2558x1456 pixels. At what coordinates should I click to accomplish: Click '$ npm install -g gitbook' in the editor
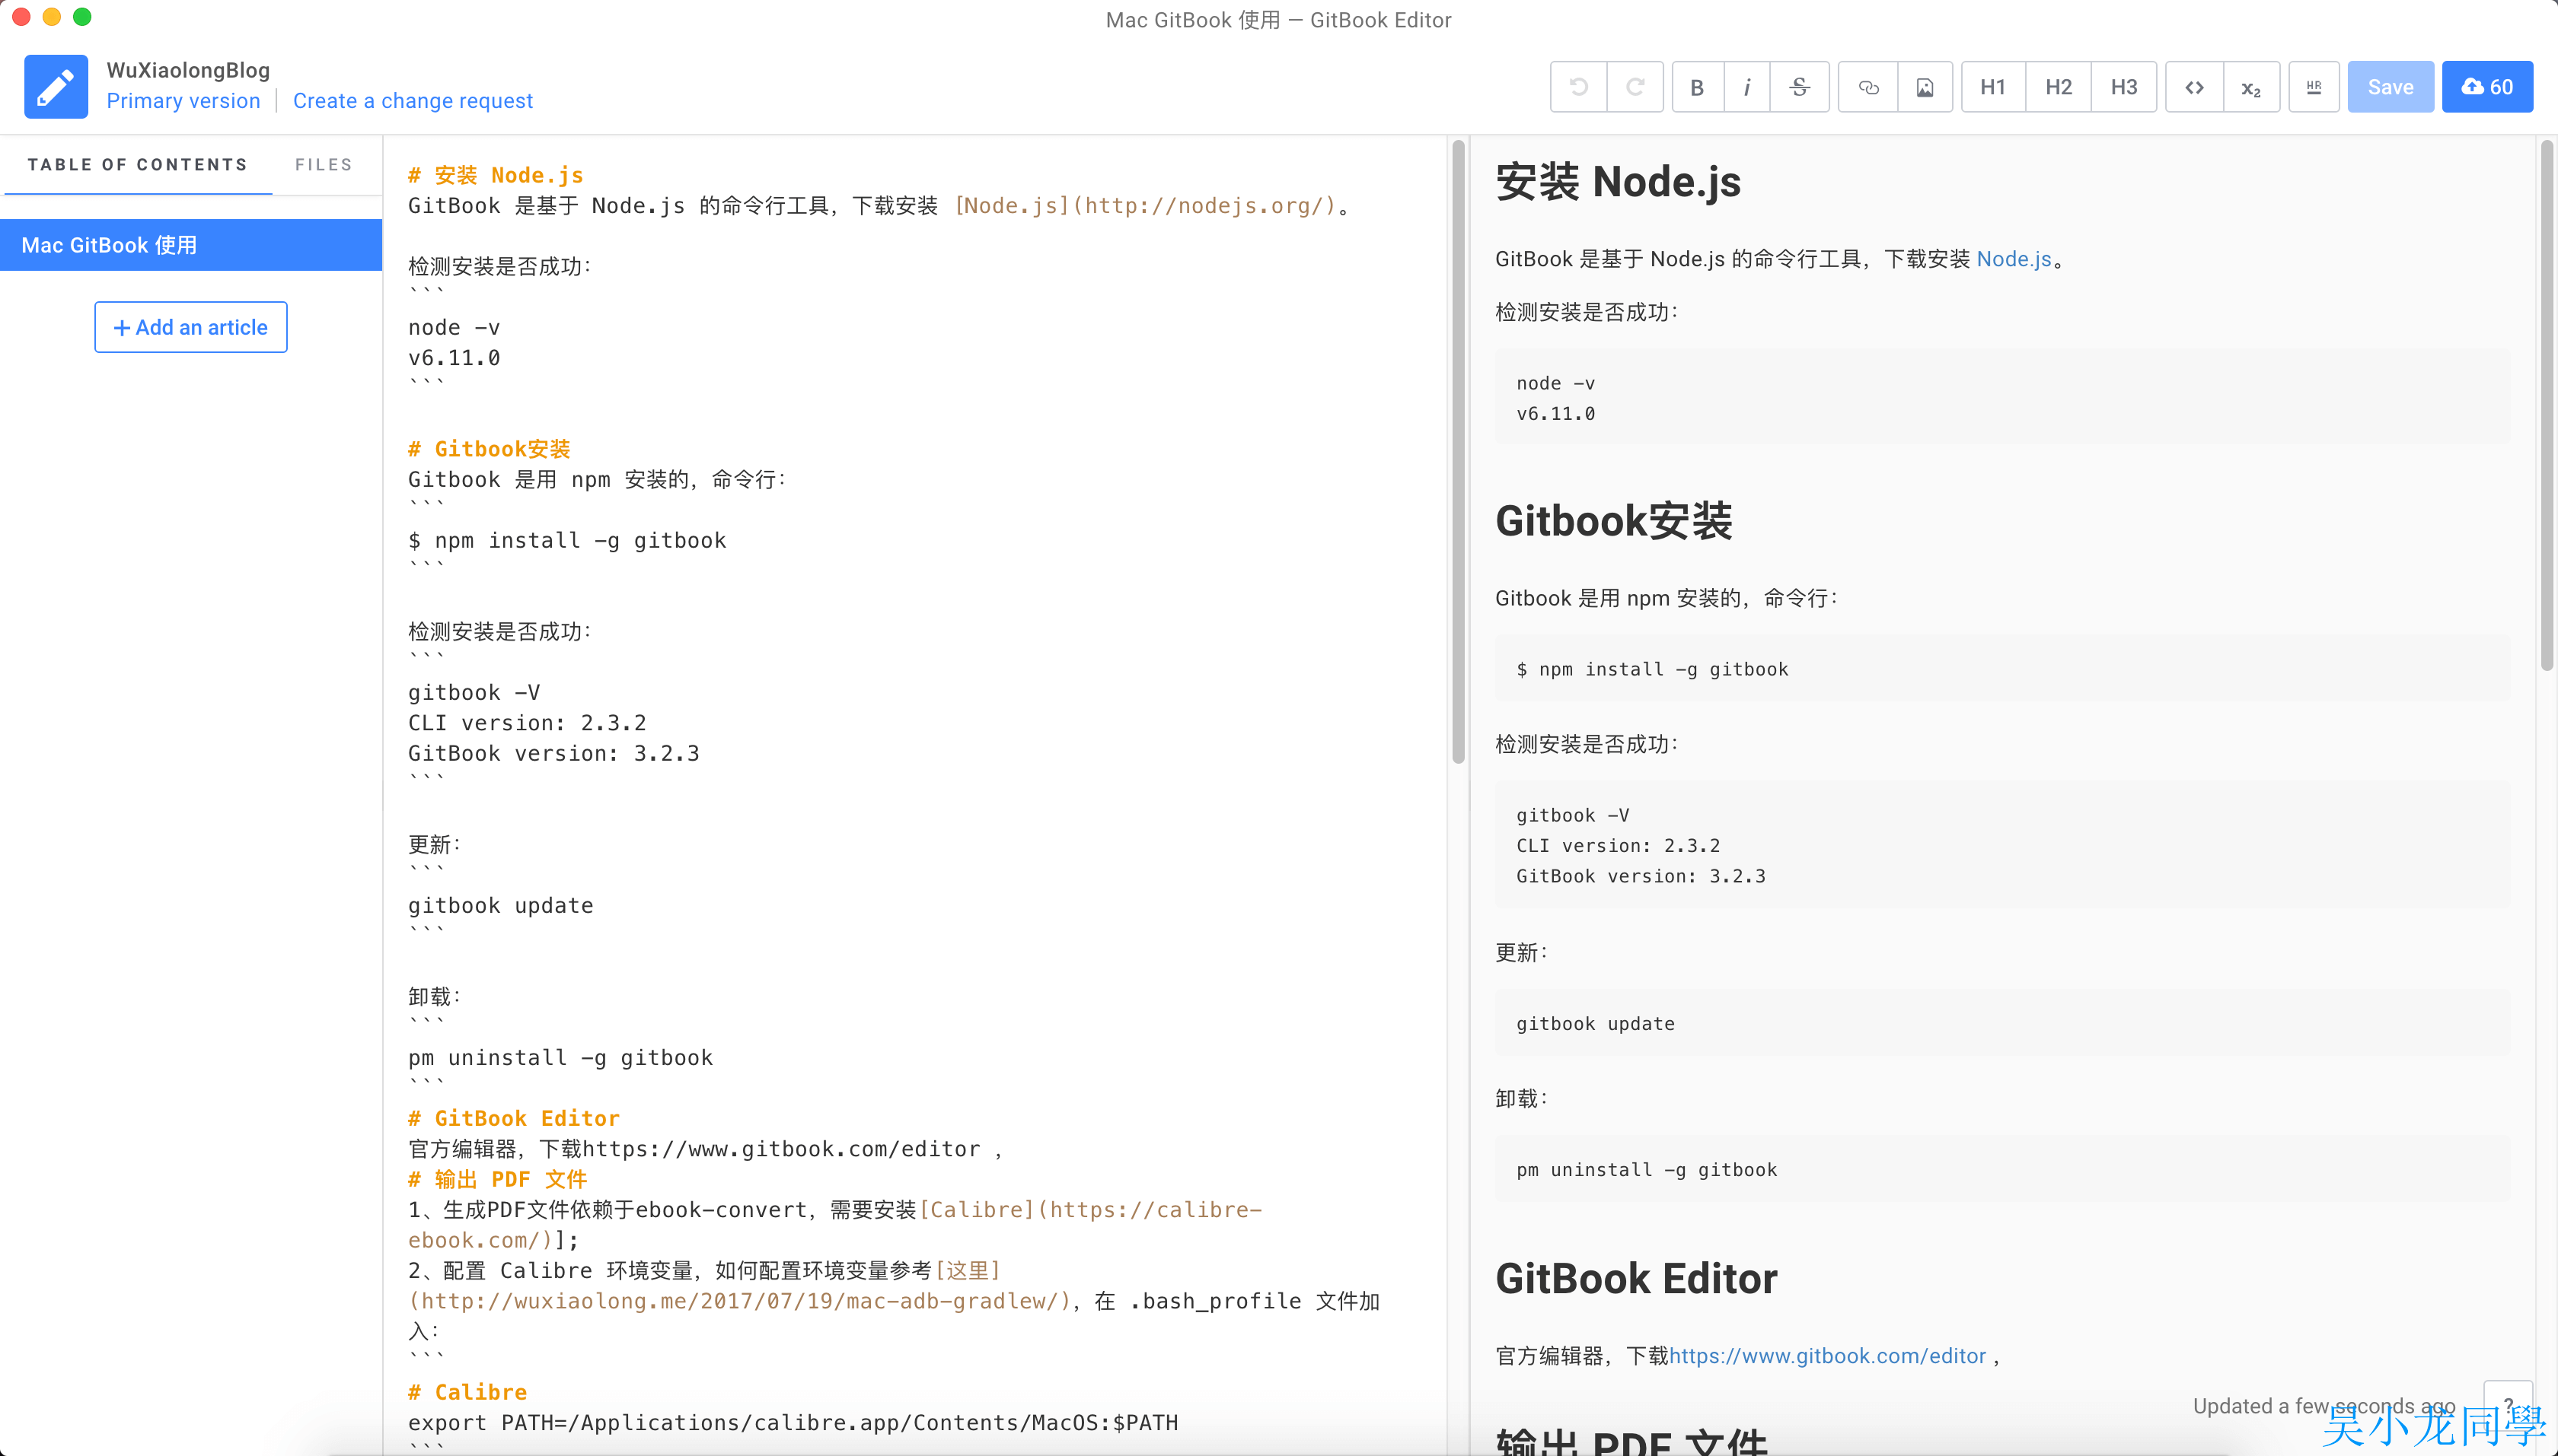[x=567, y=540]
